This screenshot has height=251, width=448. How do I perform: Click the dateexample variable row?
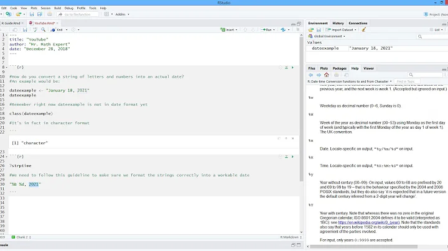(377, 48)
